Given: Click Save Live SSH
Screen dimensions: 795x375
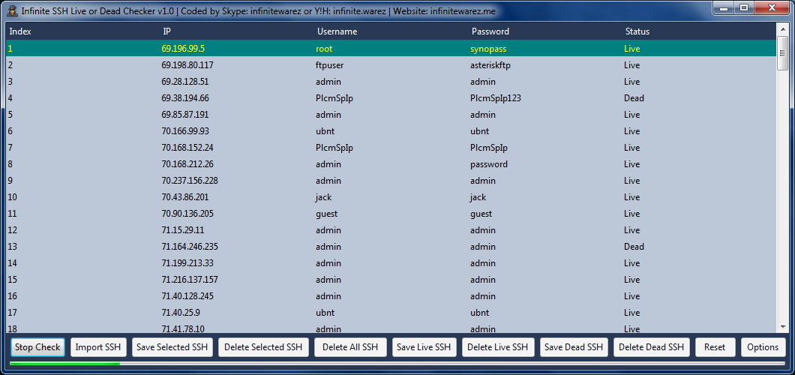Looking at the screenshot, I should (424, 347).
